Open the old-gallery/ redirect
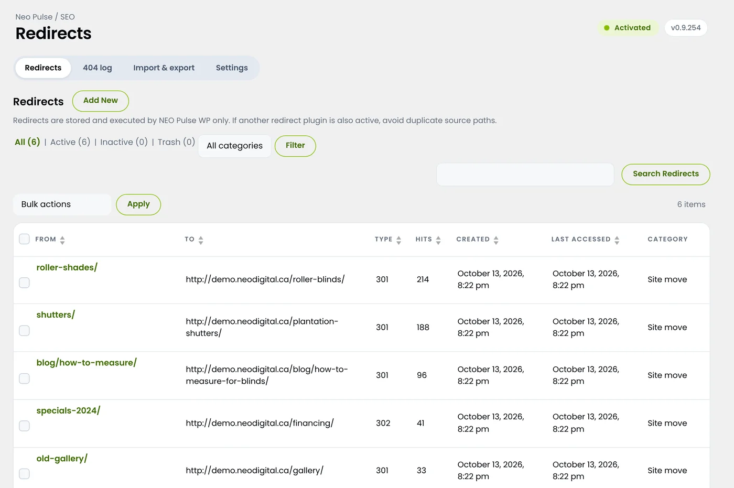734x488 pixels. tap(62, 458)
